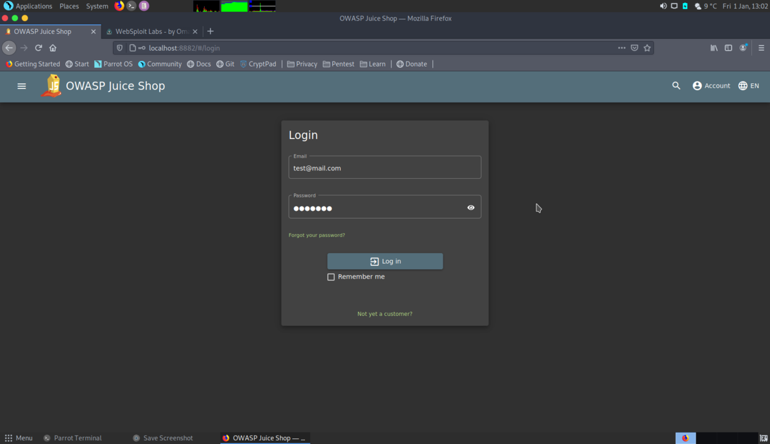
Task: Select OWASP Juice Shop taskbar entry
Action: 264,438
